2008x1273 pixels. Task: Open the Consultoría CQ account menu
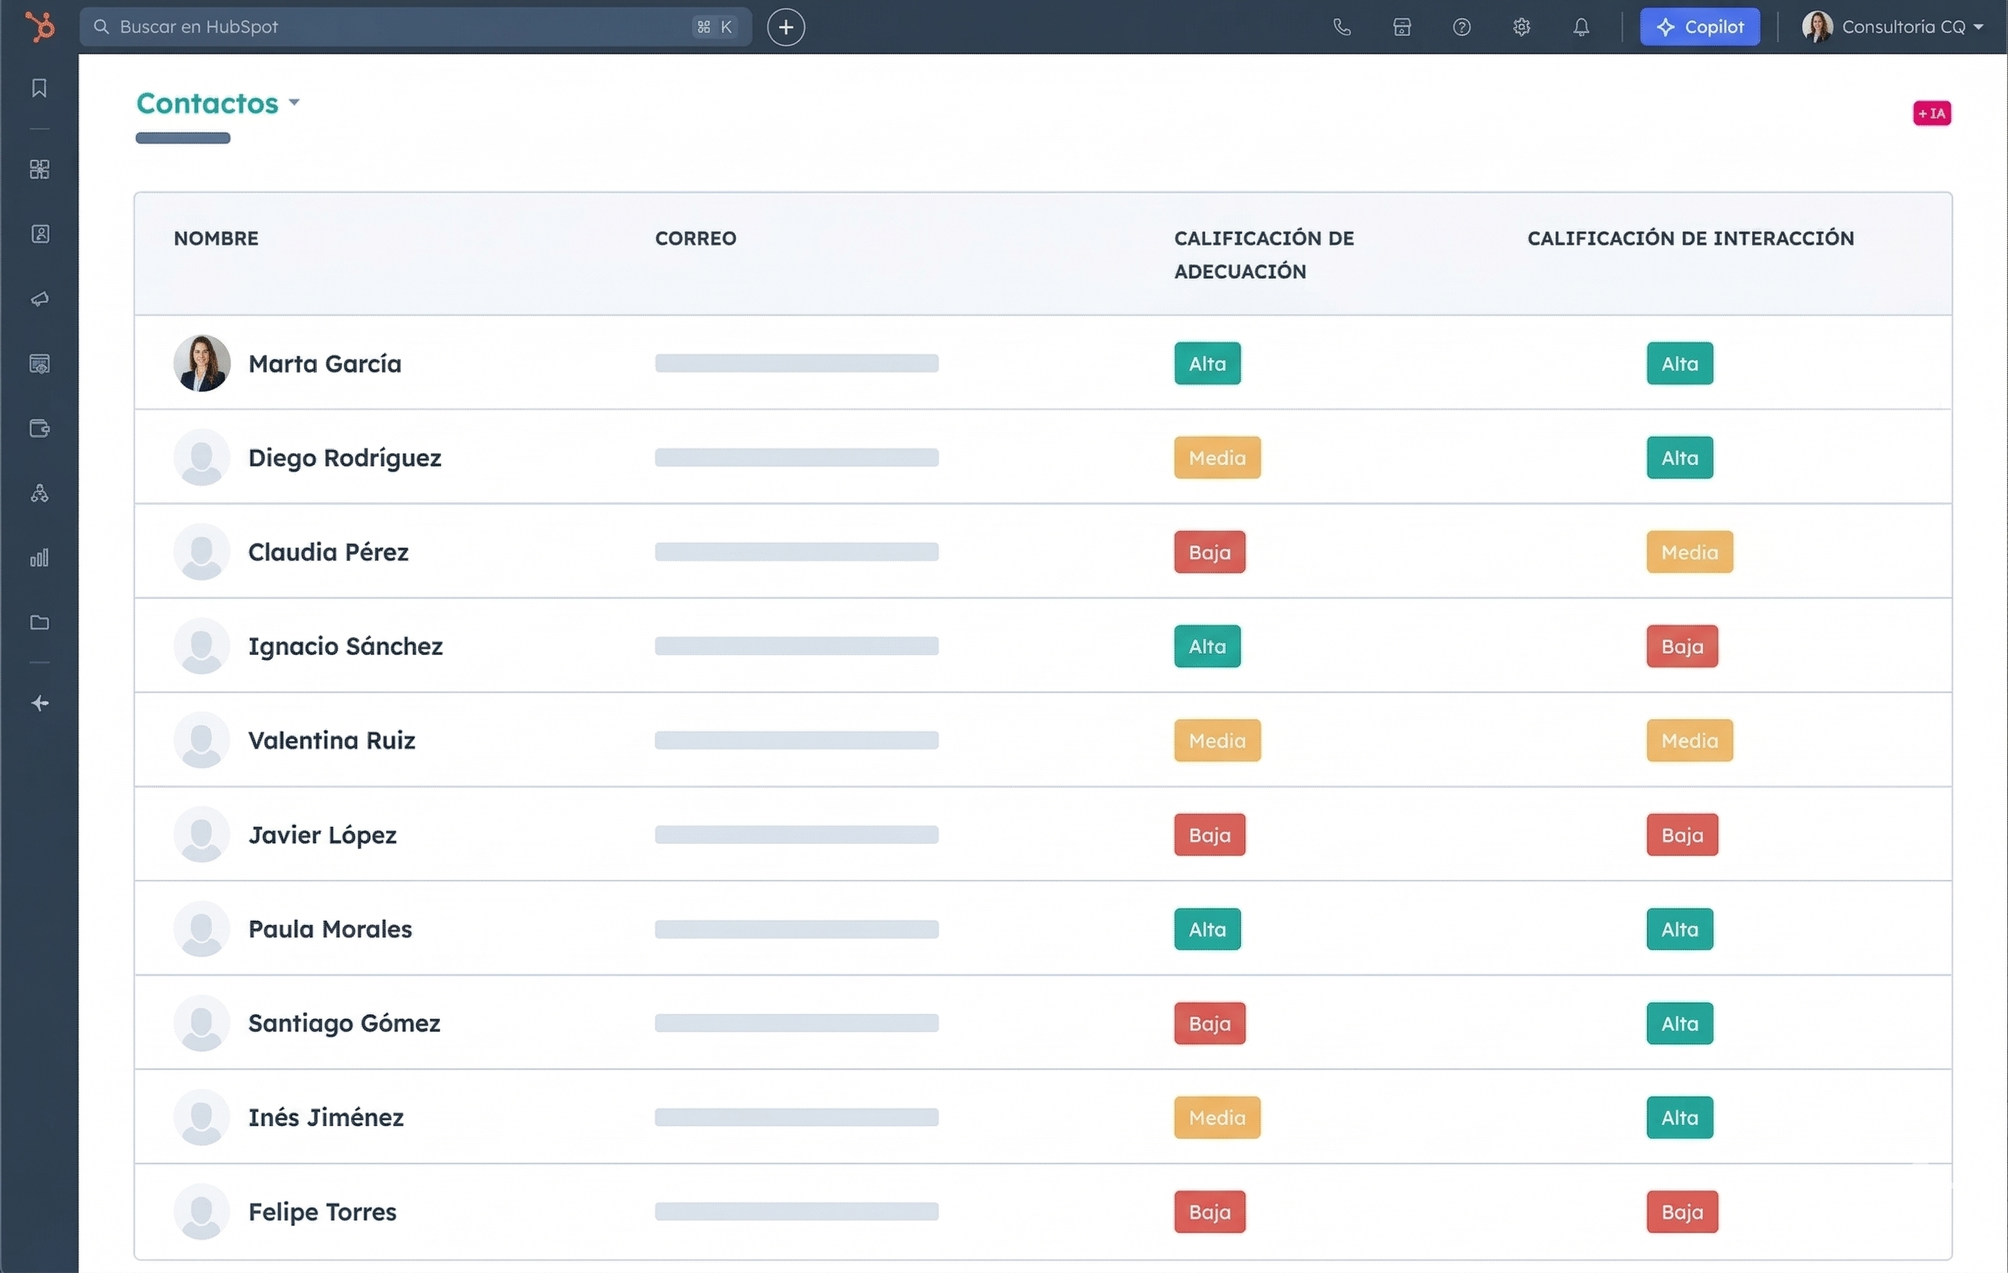click(1893, 27)
